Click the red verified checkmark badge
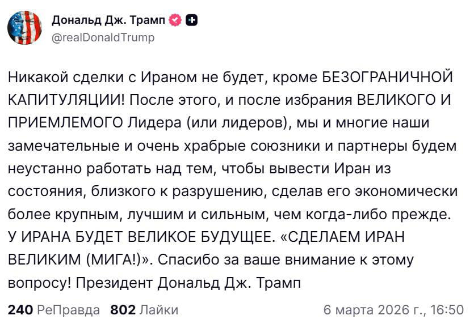Viewport: 474px width, 324px height. pos(176,20)
